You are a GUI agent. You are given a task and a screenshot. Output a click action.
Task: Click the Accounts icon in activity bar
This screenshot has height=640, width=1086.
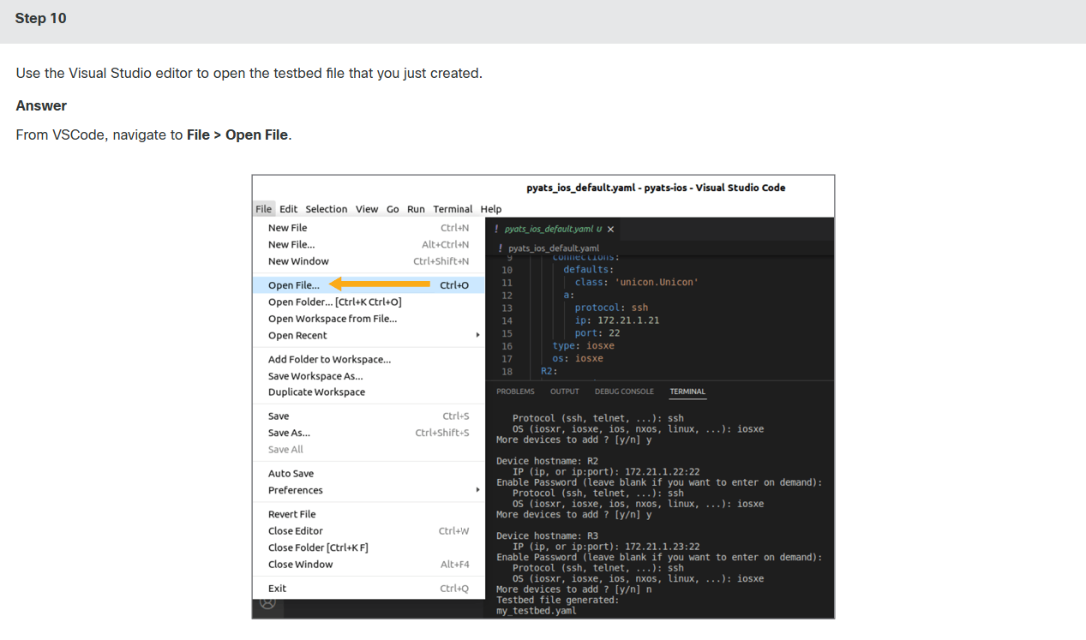click(x=267, y=603)
